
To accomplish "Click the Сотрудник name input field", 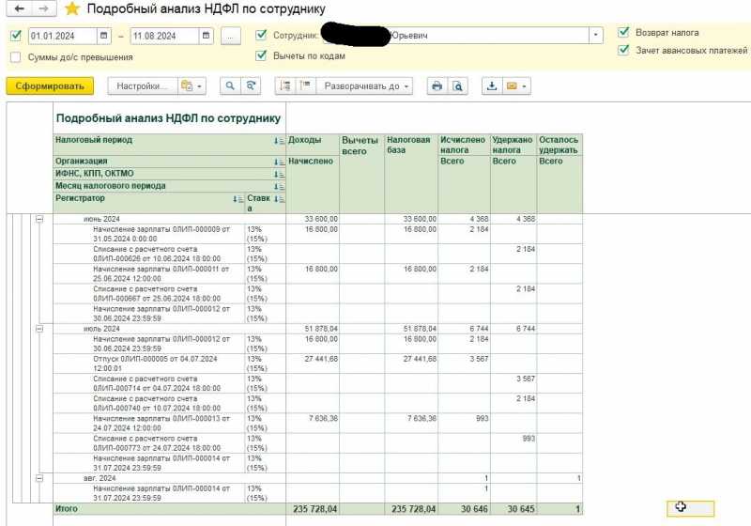I will pos(455,35).
